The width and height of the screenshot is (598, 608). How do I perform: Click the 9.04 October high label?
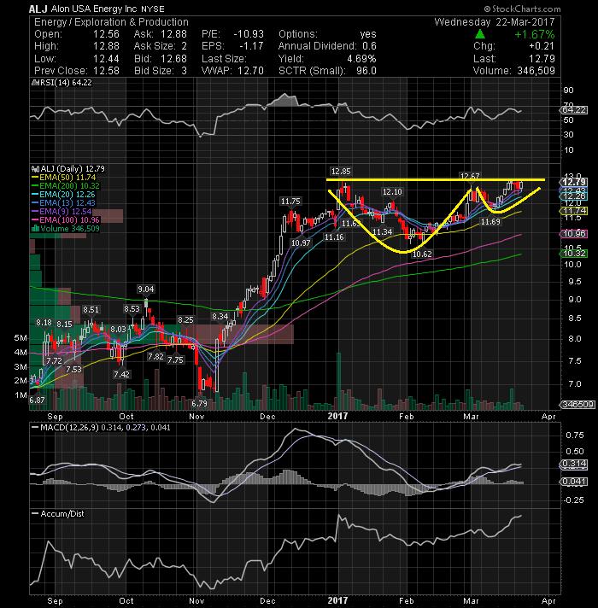[146, 289]
